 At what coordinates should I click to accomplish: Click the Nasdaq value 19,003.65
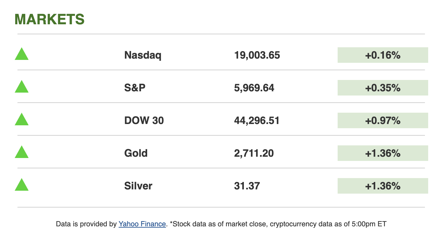pyautogui.click(x=257, y=55)
